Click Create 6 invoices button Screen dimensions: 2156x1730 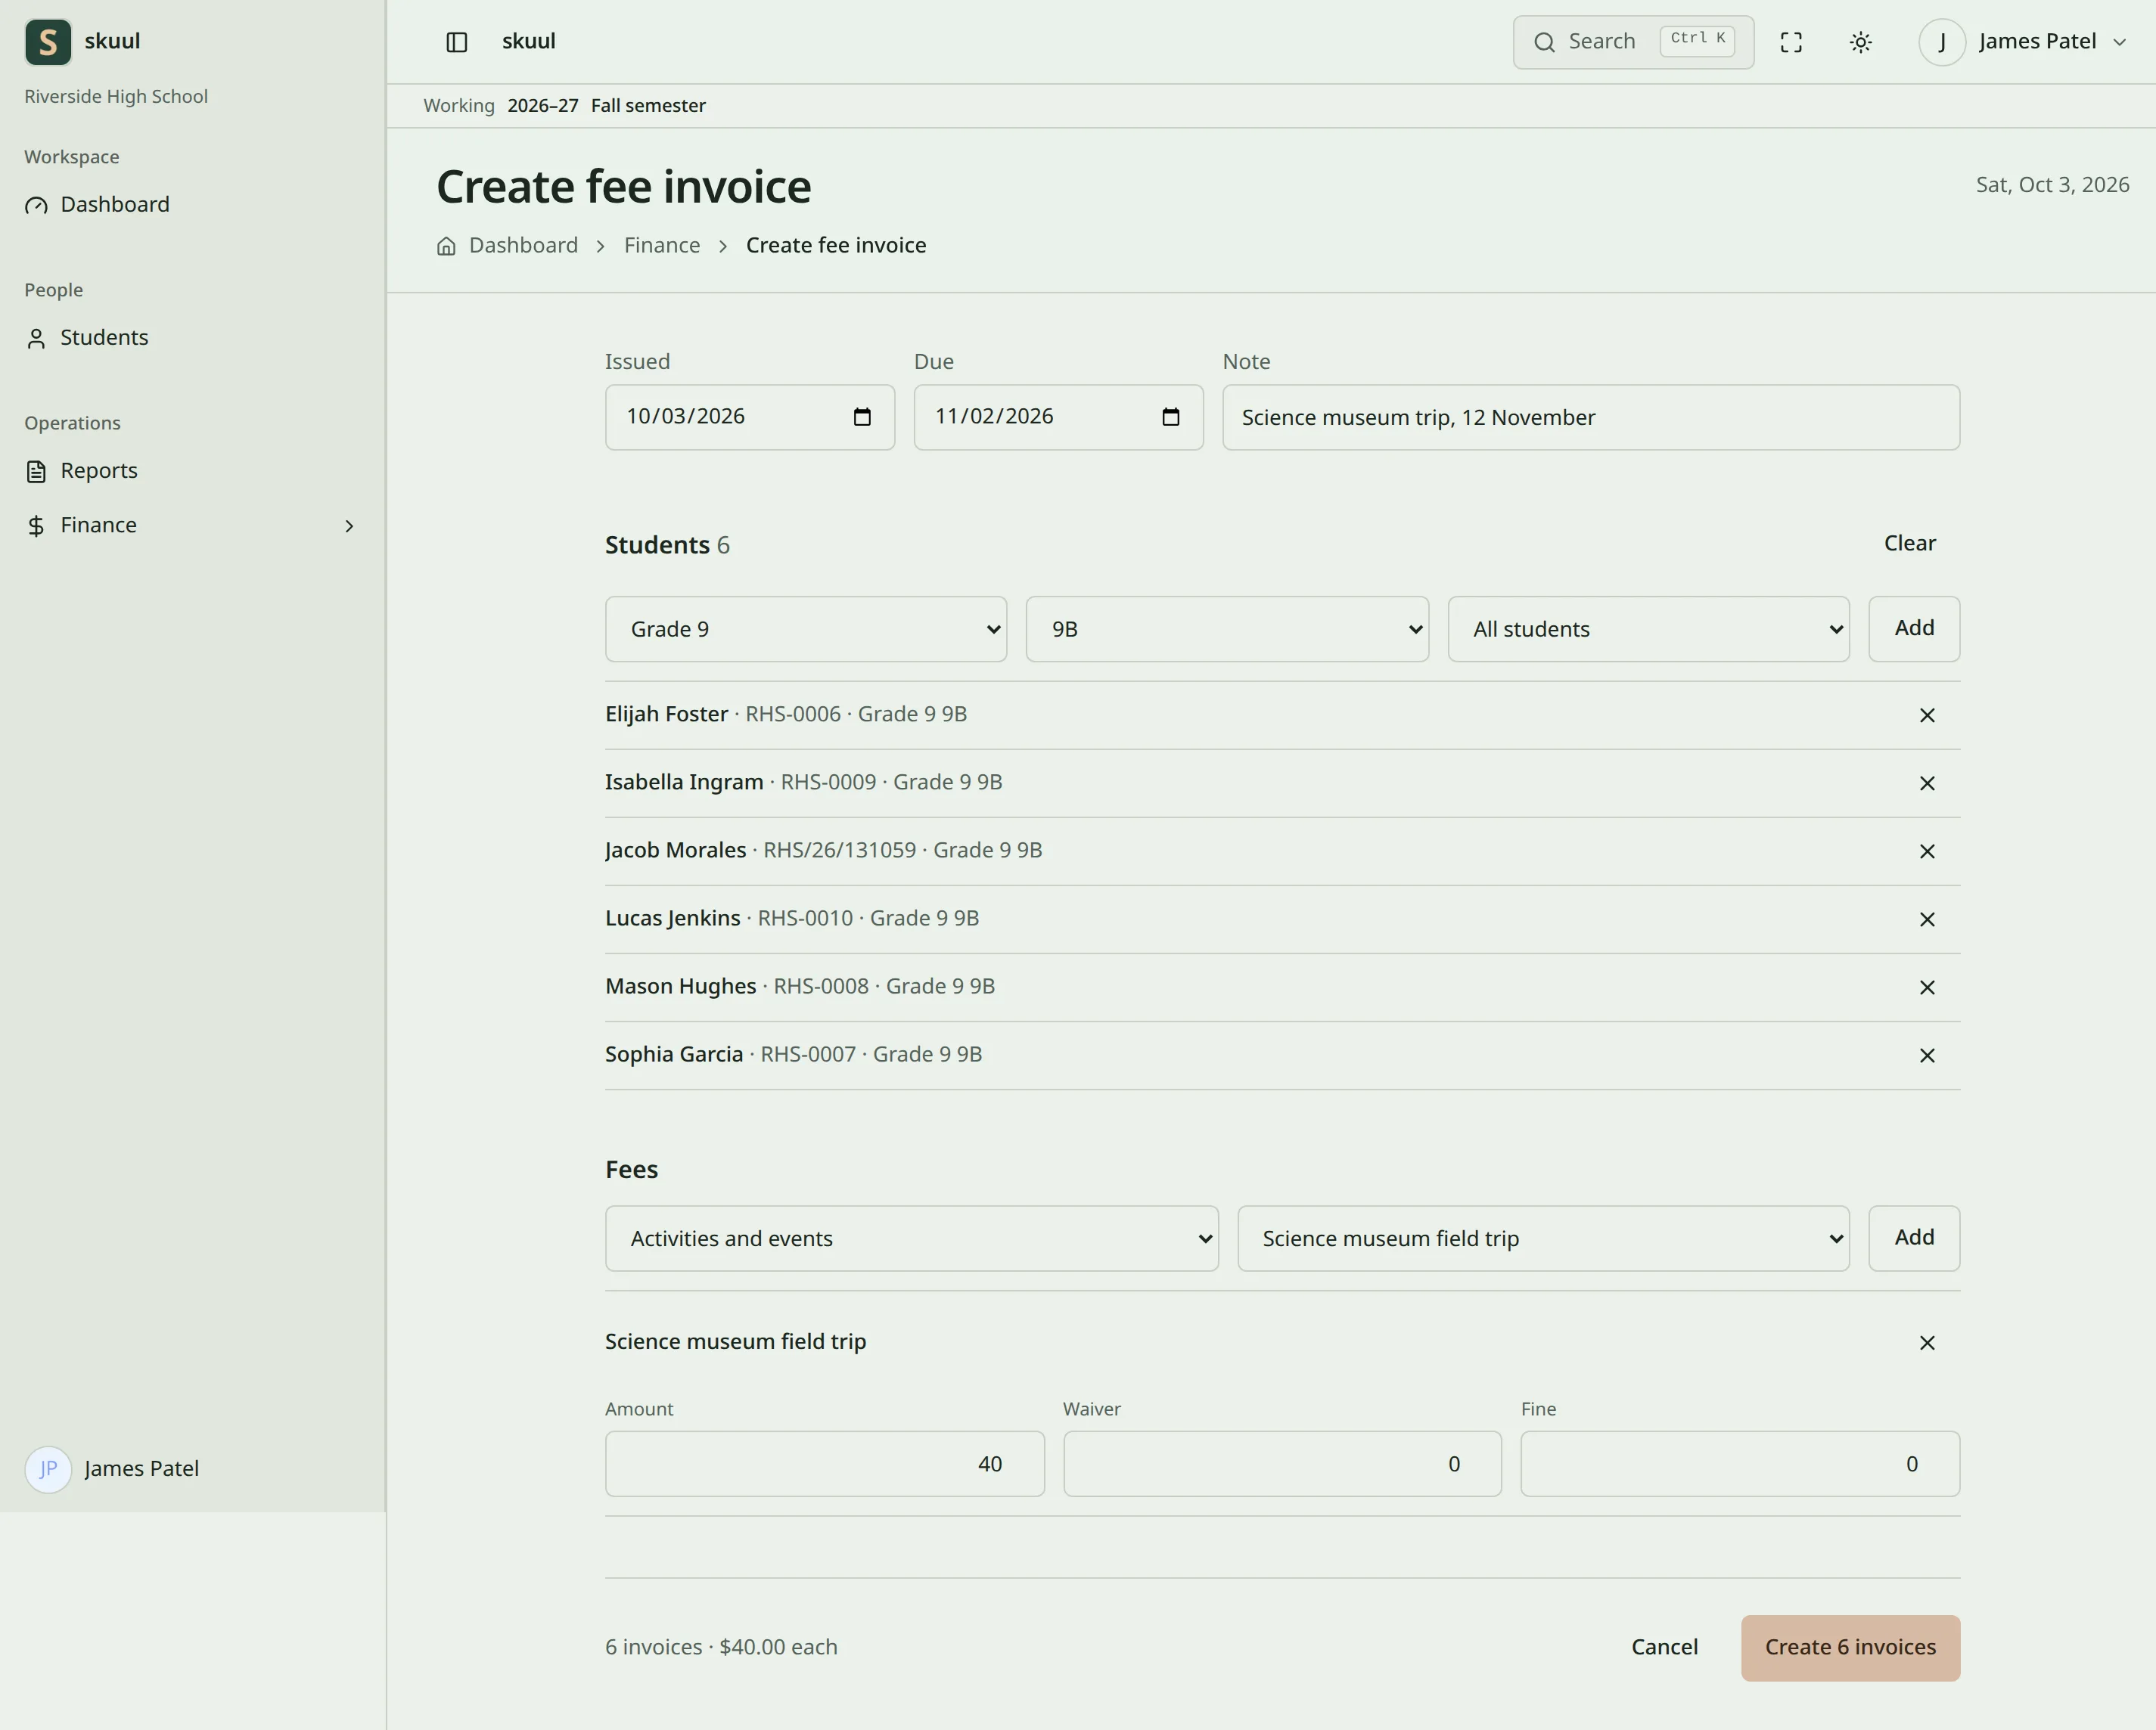tap(1850, 1648)
